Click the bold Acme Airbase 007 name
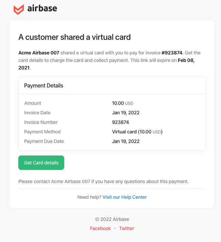This screenshot has width=221, height=242. (39, 53)
